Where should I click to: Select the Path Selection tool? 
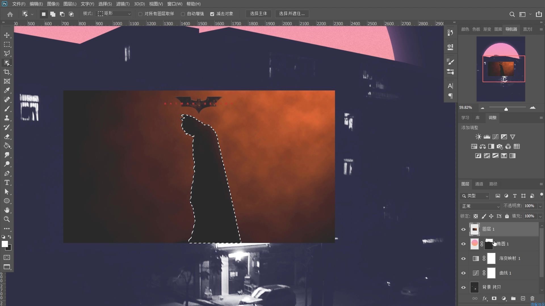coord(7,192)
